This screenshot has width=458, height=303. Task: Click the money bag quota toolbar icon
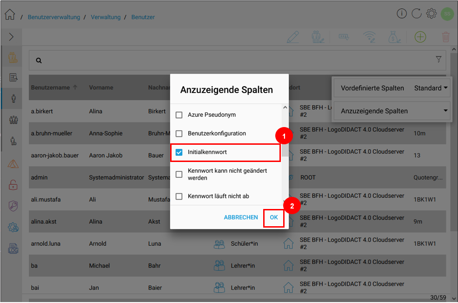tap(394, 37)
